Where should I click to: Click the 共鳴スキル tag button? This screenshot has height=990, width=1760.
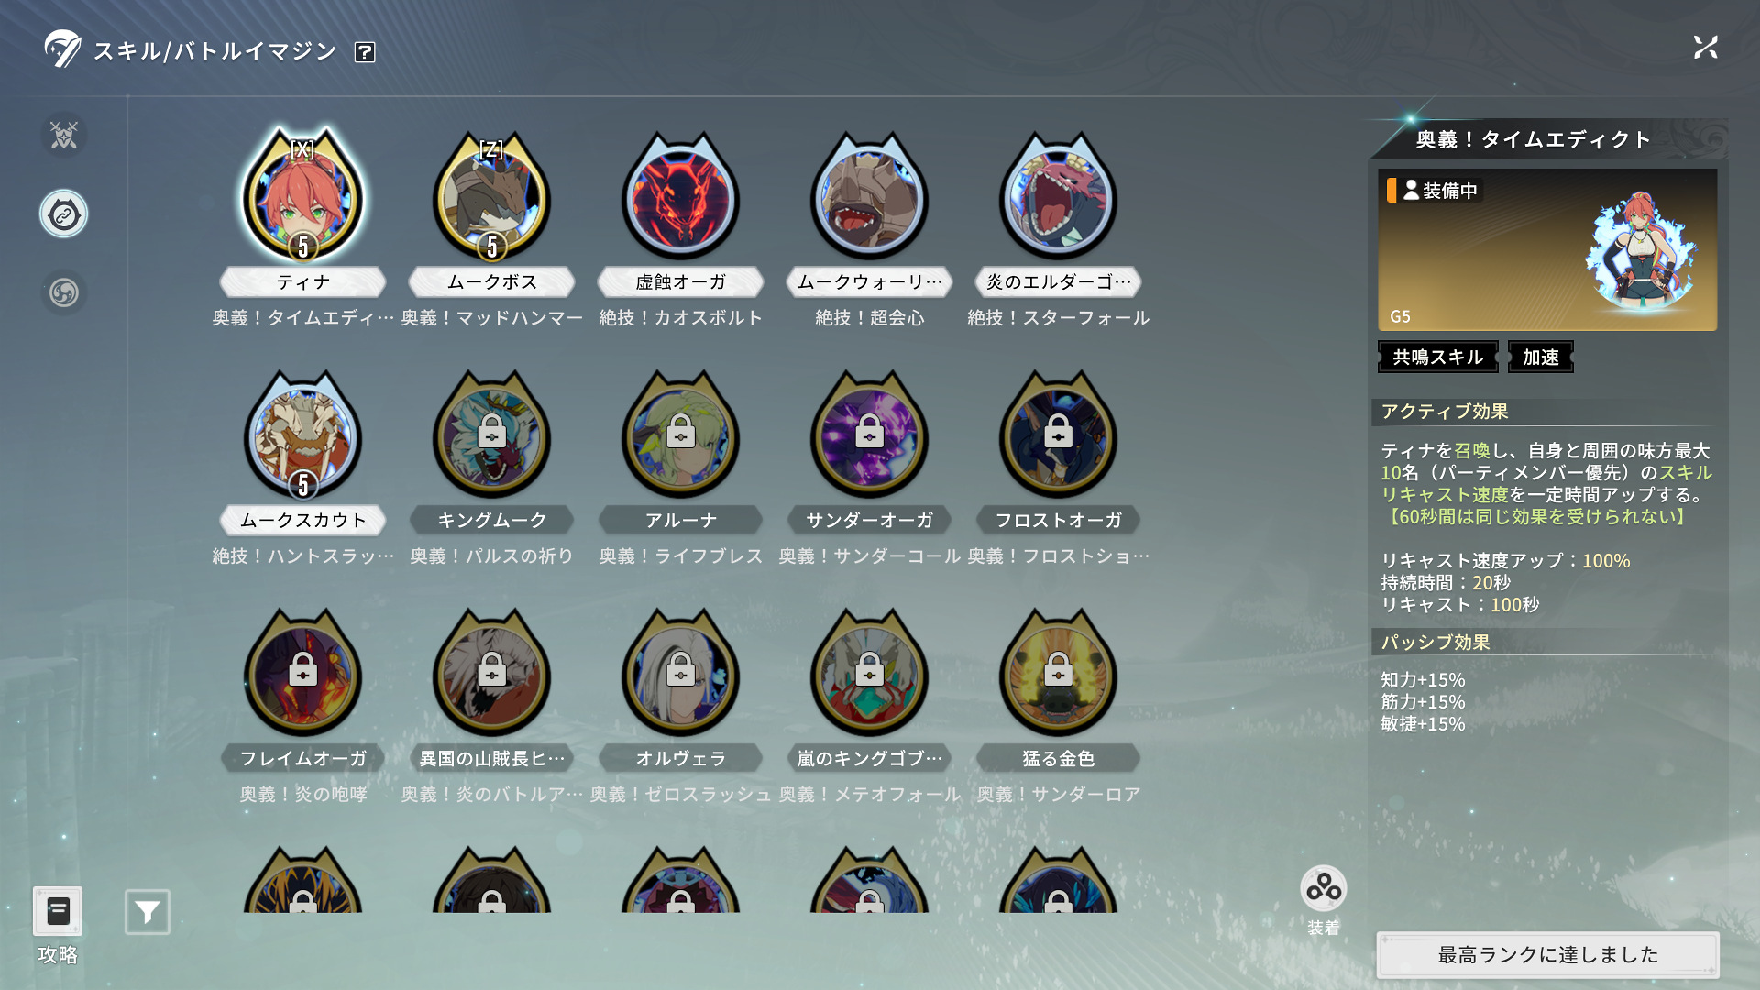click(1437, 357)
